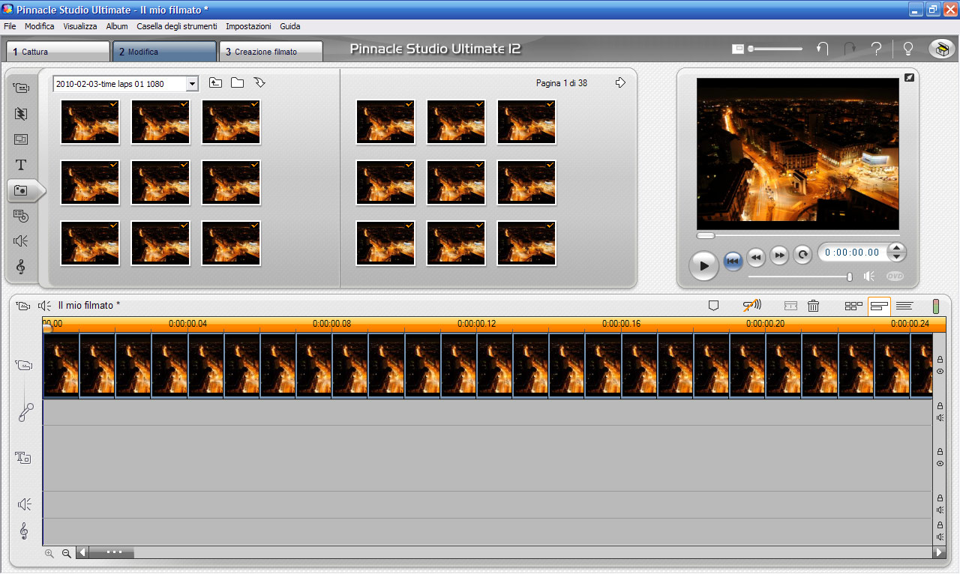Mute the sound effects track

(x=940, y=510)
